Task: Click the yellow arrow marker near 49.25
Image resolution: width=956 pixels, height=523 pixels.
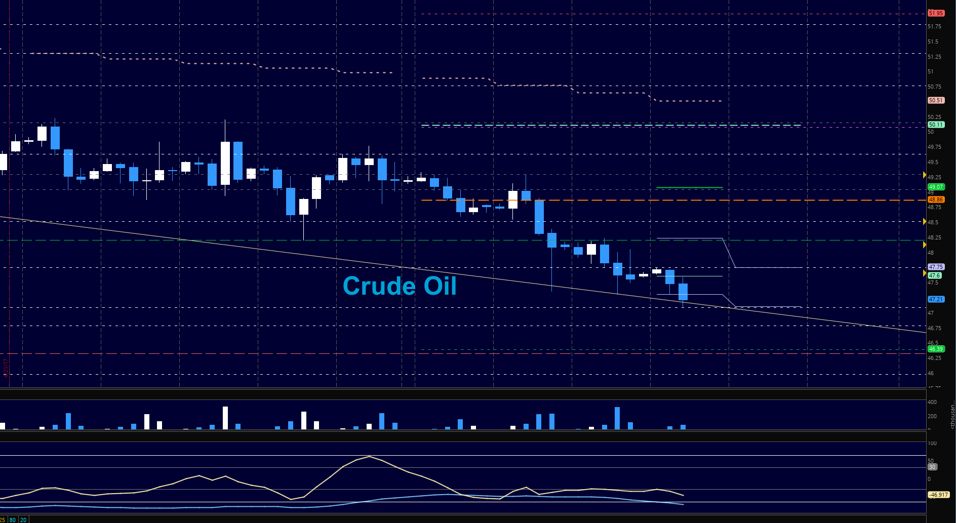Action: click(x=925, y=176)
